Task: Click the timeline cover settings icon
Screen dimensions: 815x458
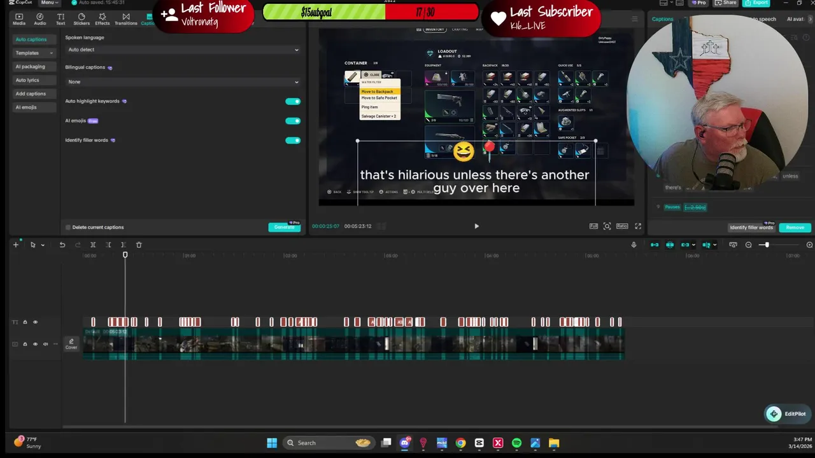Action: click(x=733, y=245)
